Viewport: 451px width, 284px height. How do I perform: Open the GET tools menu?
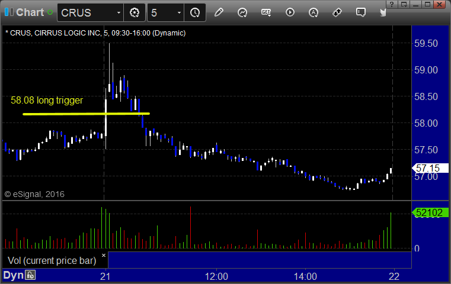point(266,12)
